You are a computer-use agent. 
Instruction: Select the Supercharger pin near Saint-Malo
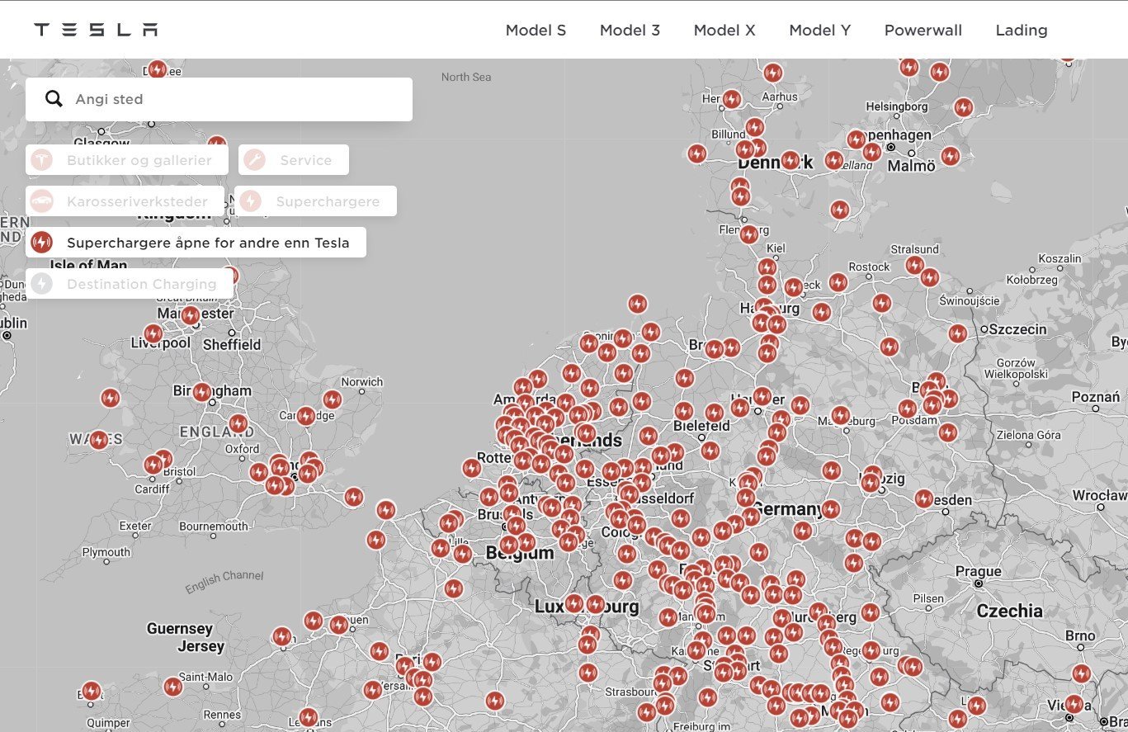pyautogui.click(x=172, y=687)
